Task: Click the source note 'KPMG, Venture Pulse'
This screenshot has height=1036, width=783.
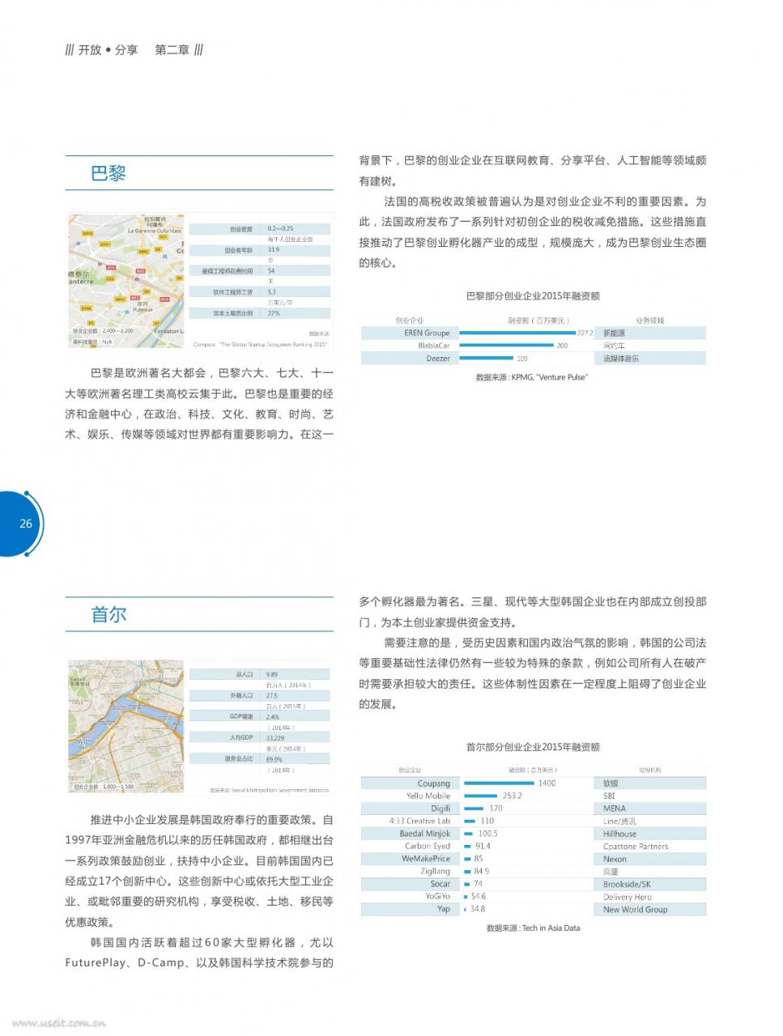Action: coord(549,377)
